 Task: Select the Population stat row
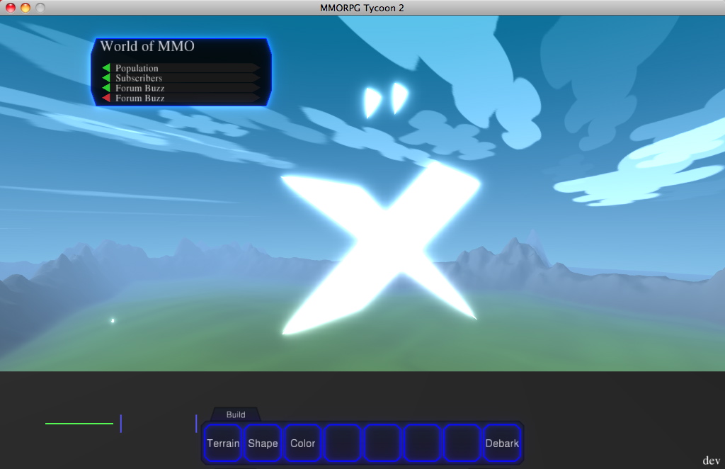(x=181, y=68)
